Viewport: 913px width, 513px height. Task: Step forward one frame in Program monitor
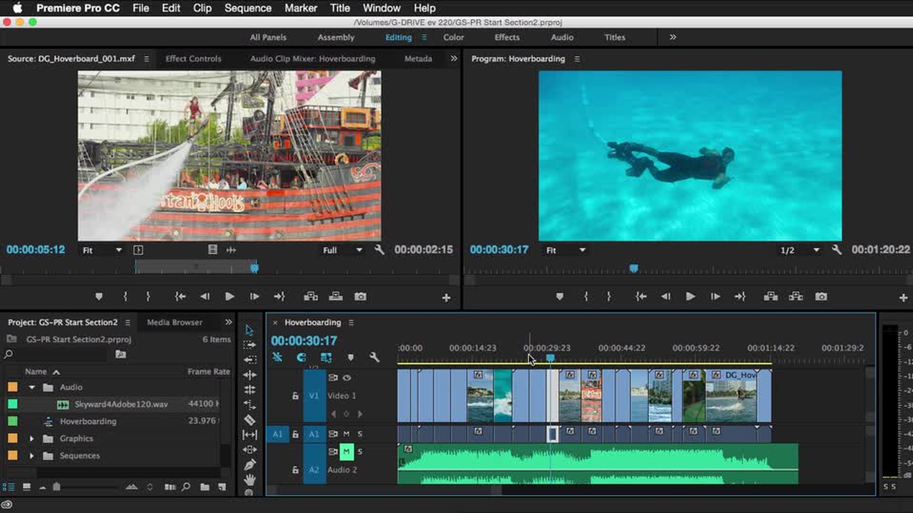(x=715, y=297)
